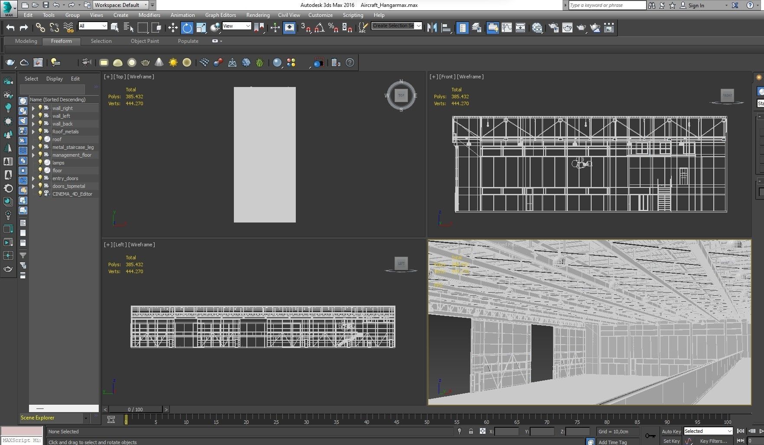This screenshot has height=445, width=764.
Task: Click the Rendered Frame Window icon
Action: click(567, 28)
